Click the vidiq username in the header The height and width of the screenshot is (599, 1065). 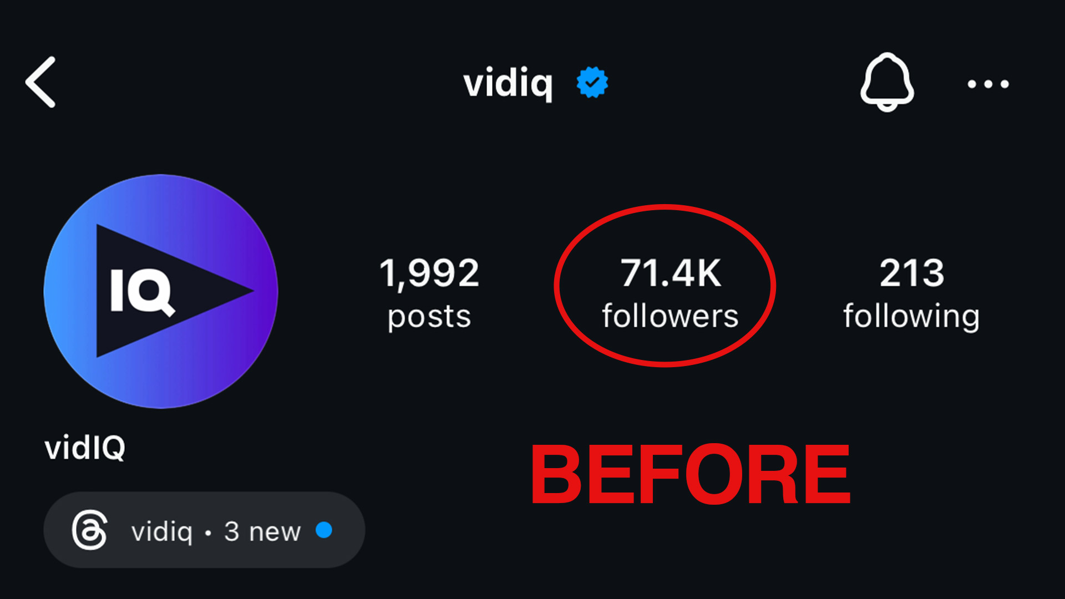(508, 83)
